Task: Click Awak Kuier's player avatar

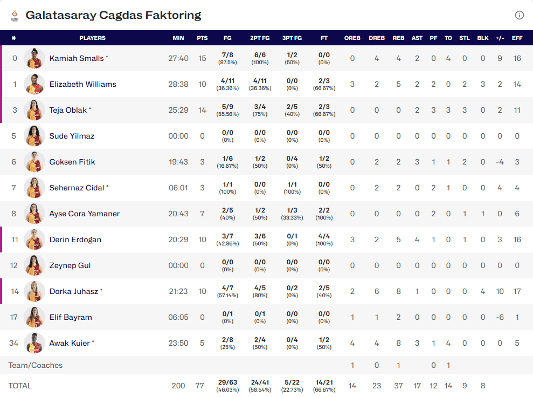Action: point(34,343)
